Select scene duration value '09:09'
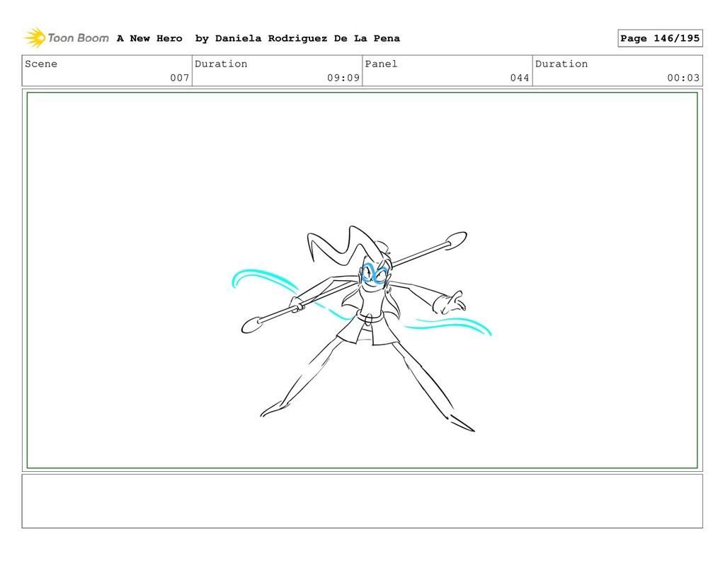 [343, 78]
